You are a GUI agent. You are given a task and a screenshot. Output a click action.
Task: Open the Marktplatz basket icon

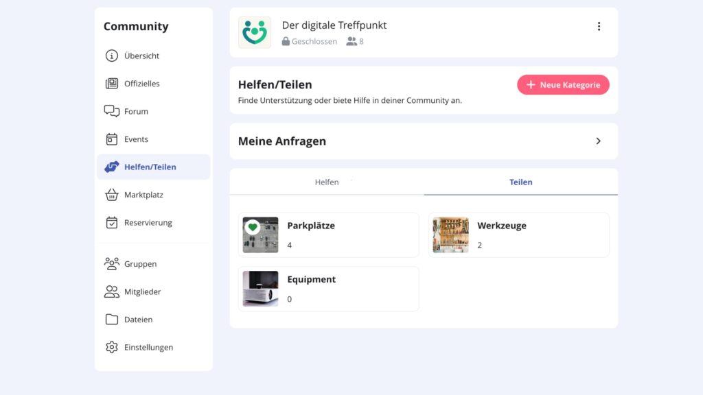[x=112, y=195]
